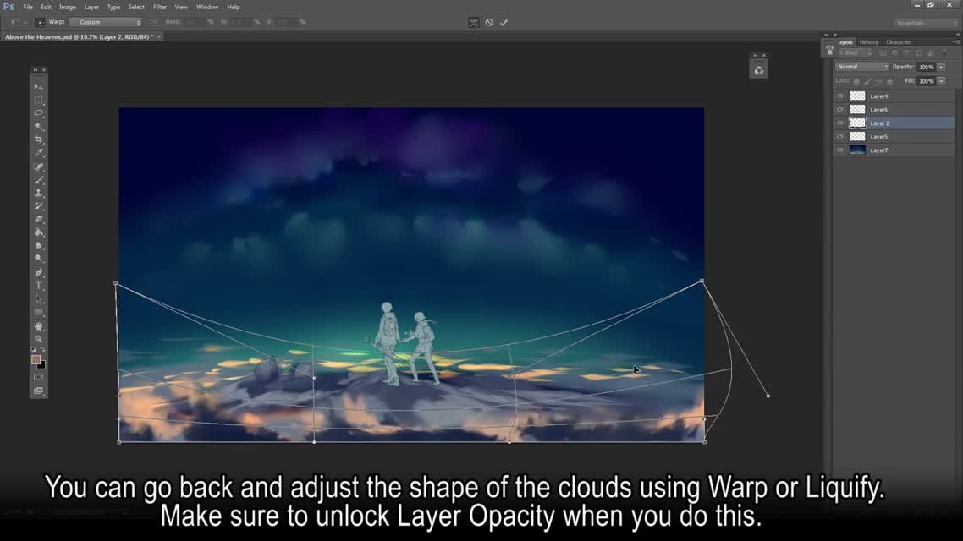Select the Crop tool

coord(39,139)
